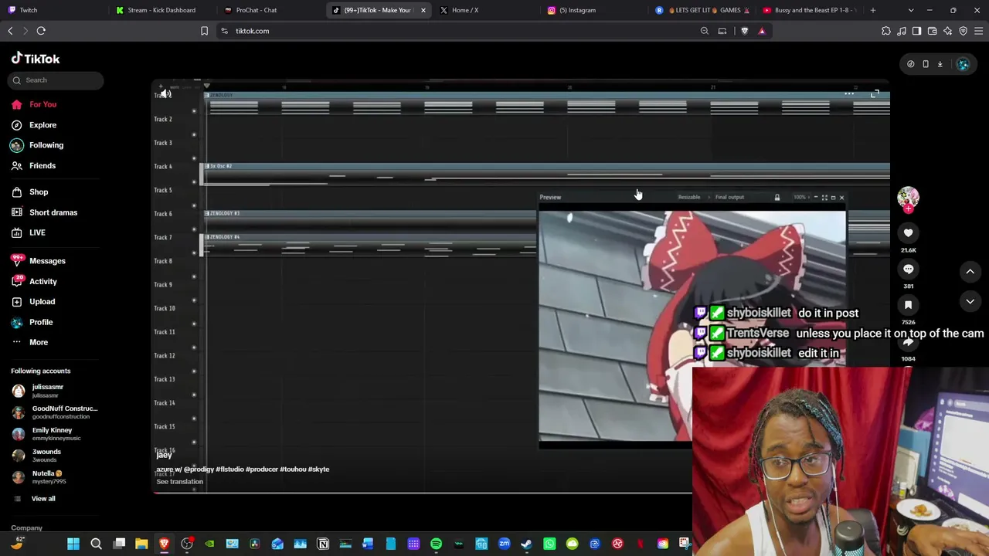
Task: Open creator jaey's profile name
Action: [x=164, y=456]
